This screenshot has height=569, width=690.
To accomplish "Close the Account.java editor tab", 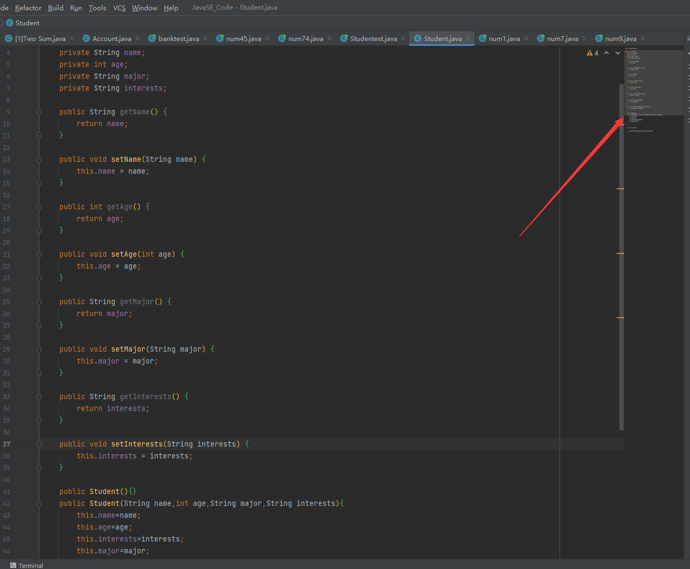I will [x=137, y=38].
